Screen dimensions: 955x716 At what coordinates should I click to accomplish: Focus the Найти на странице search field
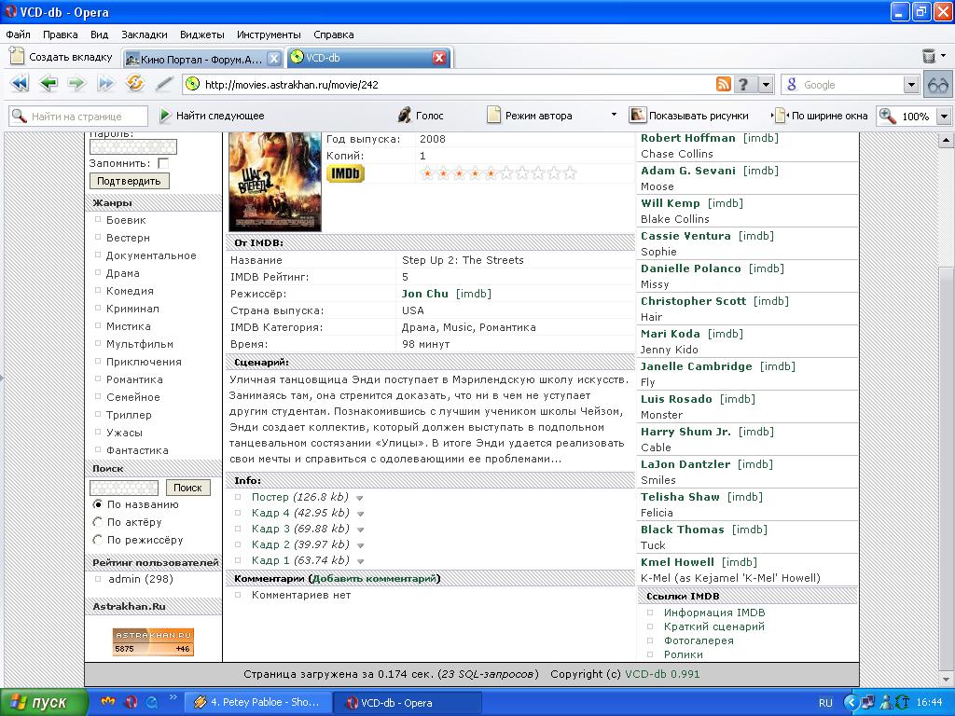coord(78,116)
